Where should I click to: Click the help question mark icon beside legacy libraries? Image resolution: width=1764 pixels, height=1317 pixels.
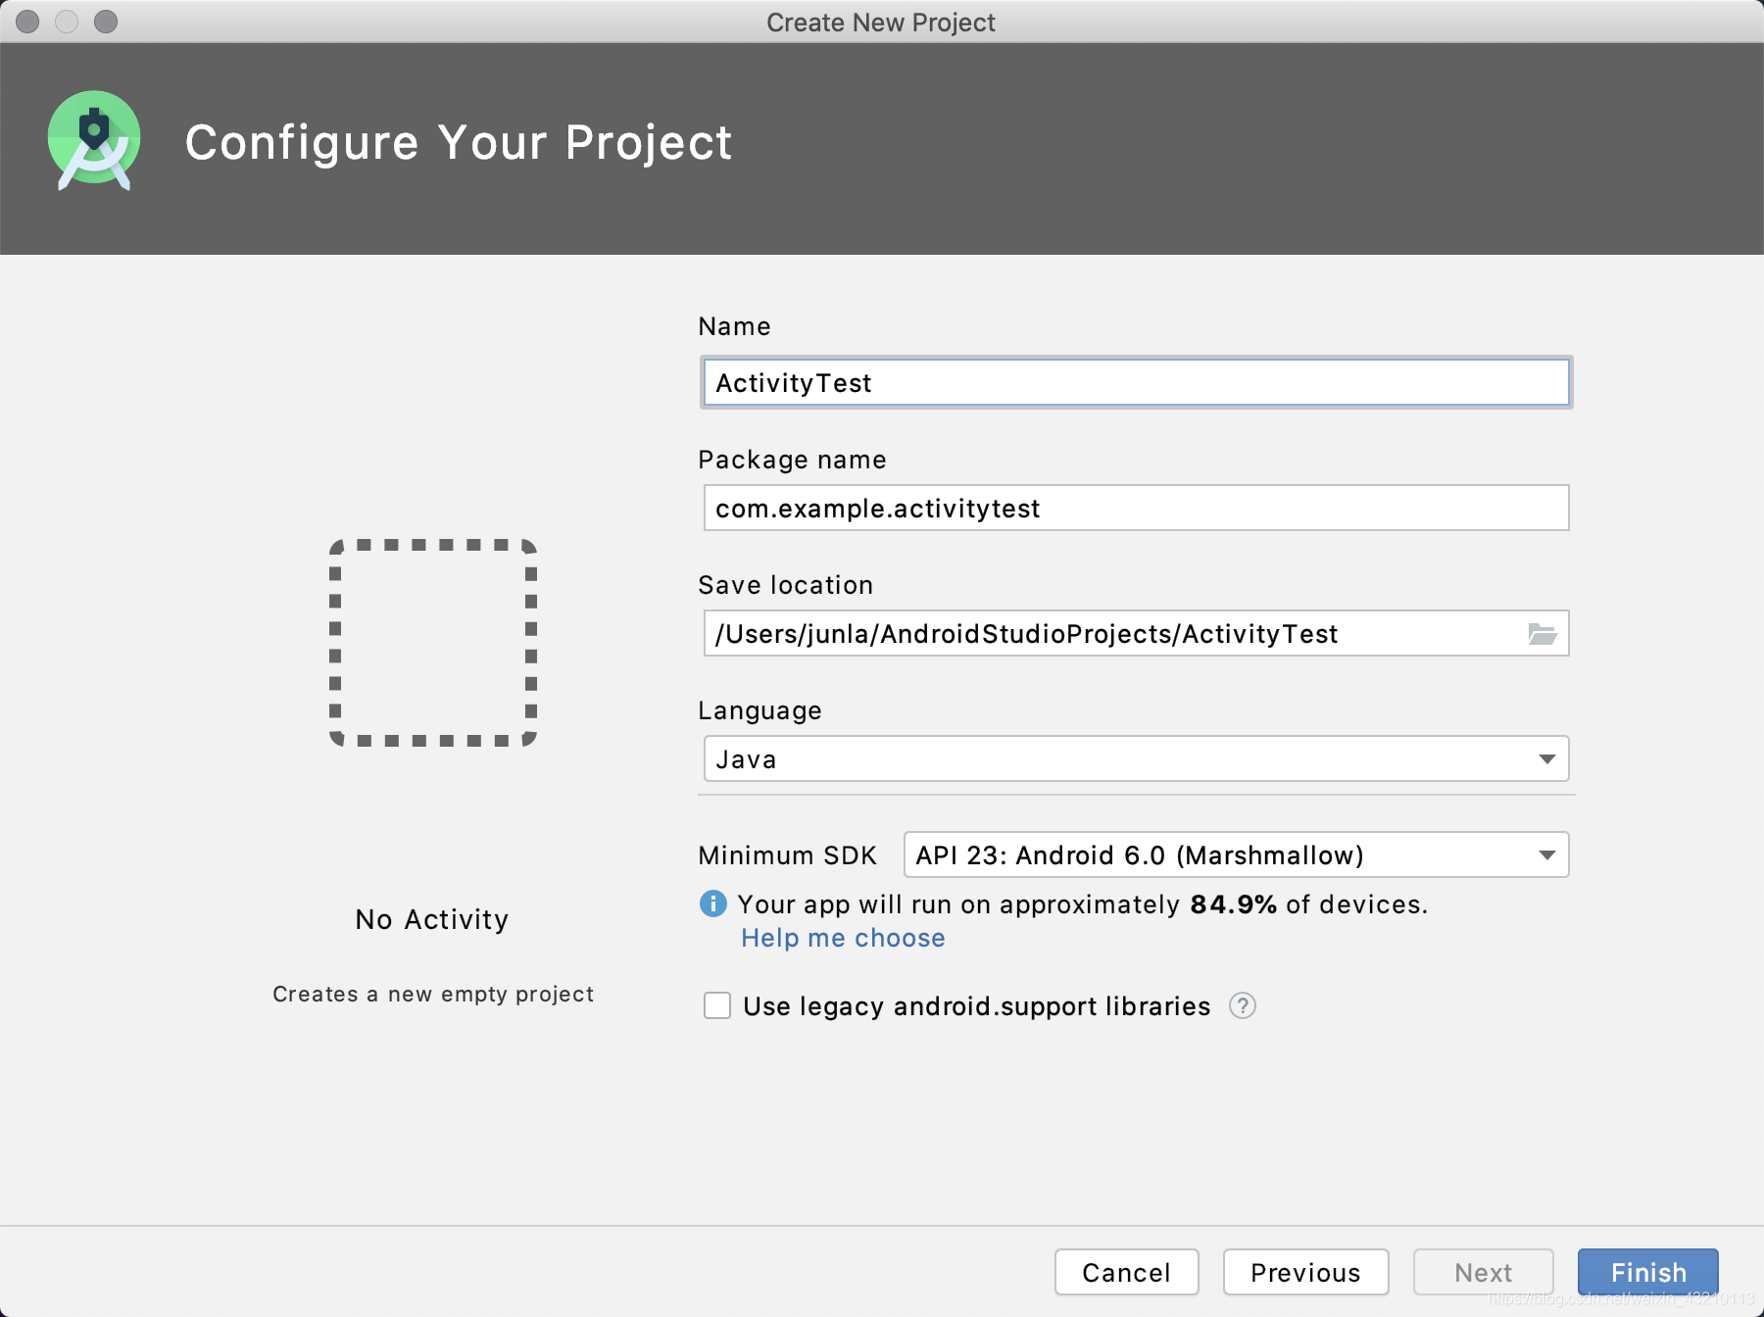pyautogui.click(x=1243, y=1005)
